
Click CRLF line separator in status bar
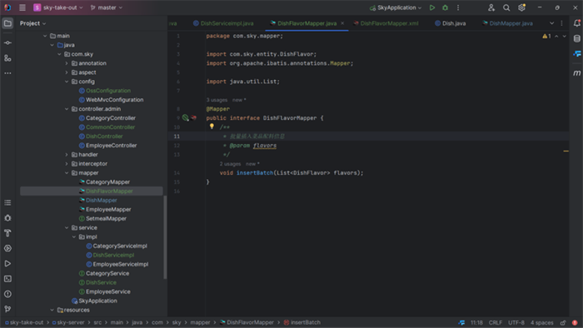pyautogui.click(x=496, y=322)
